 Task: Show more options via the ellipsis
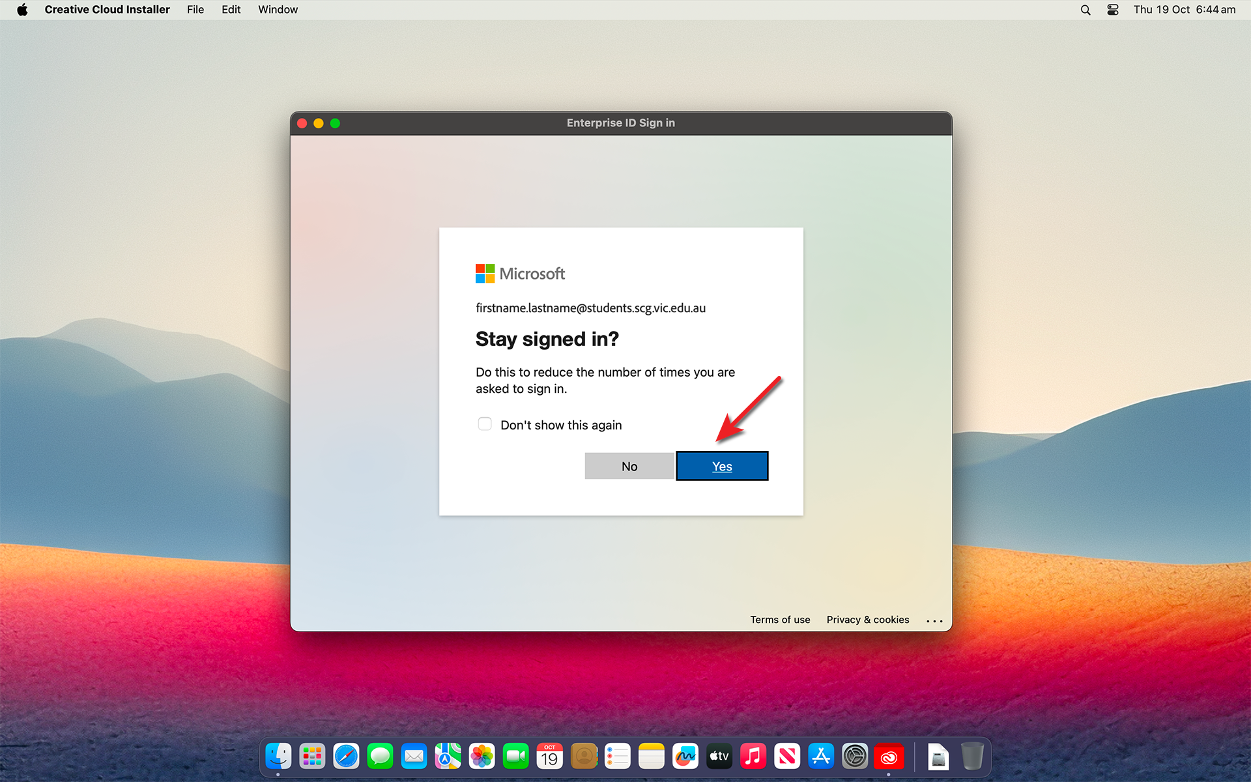tap(934, 621)
